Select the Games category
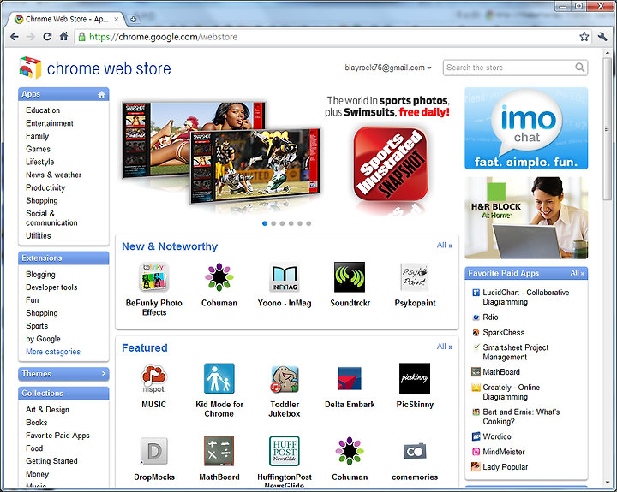 pos(39,149)
